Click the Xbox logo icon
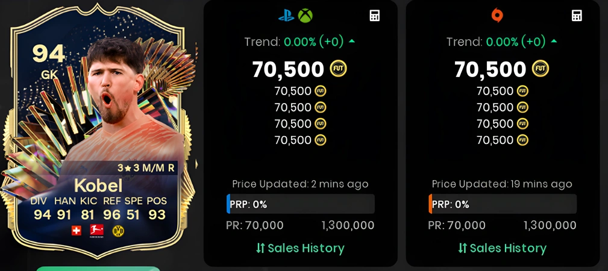This screenshot has width=608, height=271. pos(305,16)
